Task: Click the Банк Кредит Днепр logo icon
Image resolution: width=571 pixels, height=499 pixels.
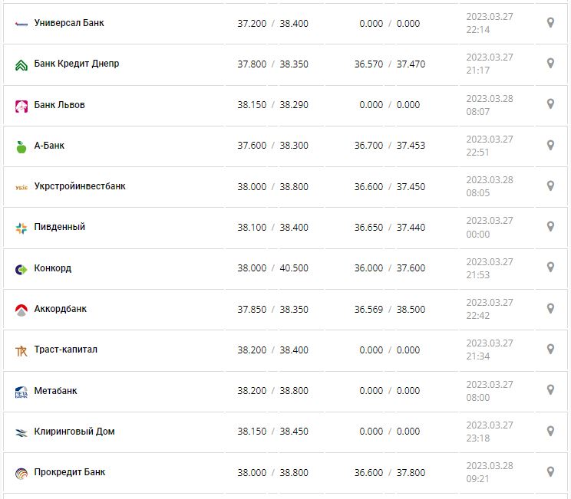Action: point(21,64)
